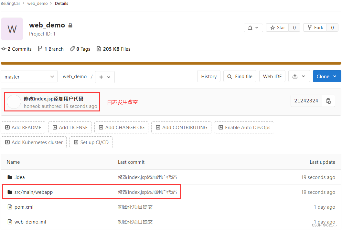
Task: Click the fork count number
Action: 332,28
